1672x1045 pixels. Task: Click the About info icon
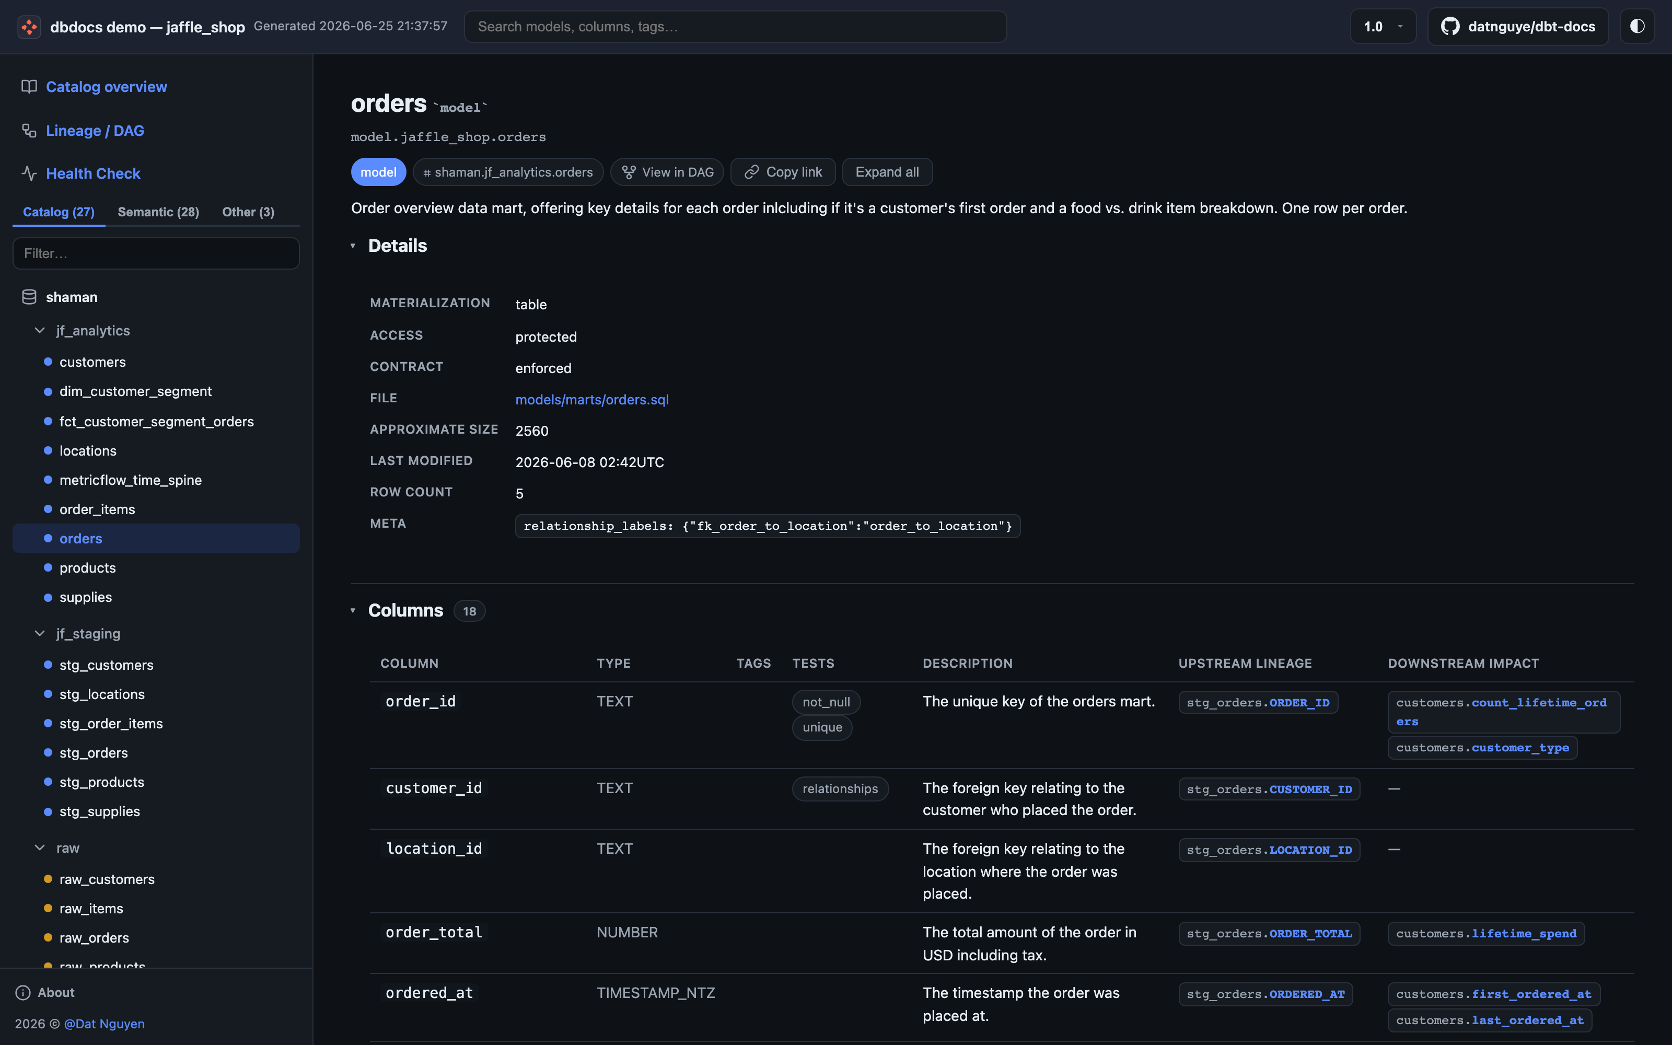pyautogui.click(x=23, y=992)
